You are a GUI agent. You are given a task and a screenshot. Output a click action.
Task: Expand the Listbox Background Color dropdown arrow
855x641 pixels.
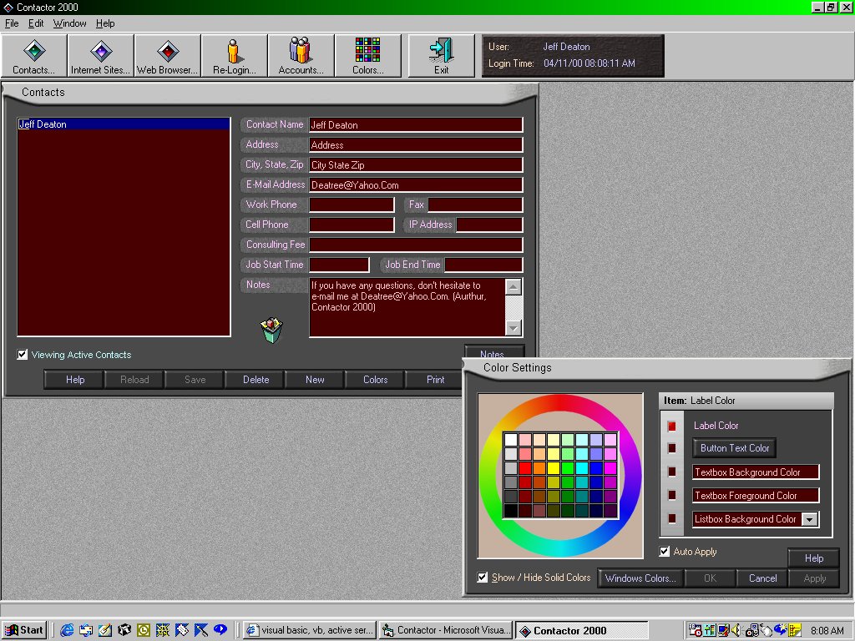pos(810,519)
